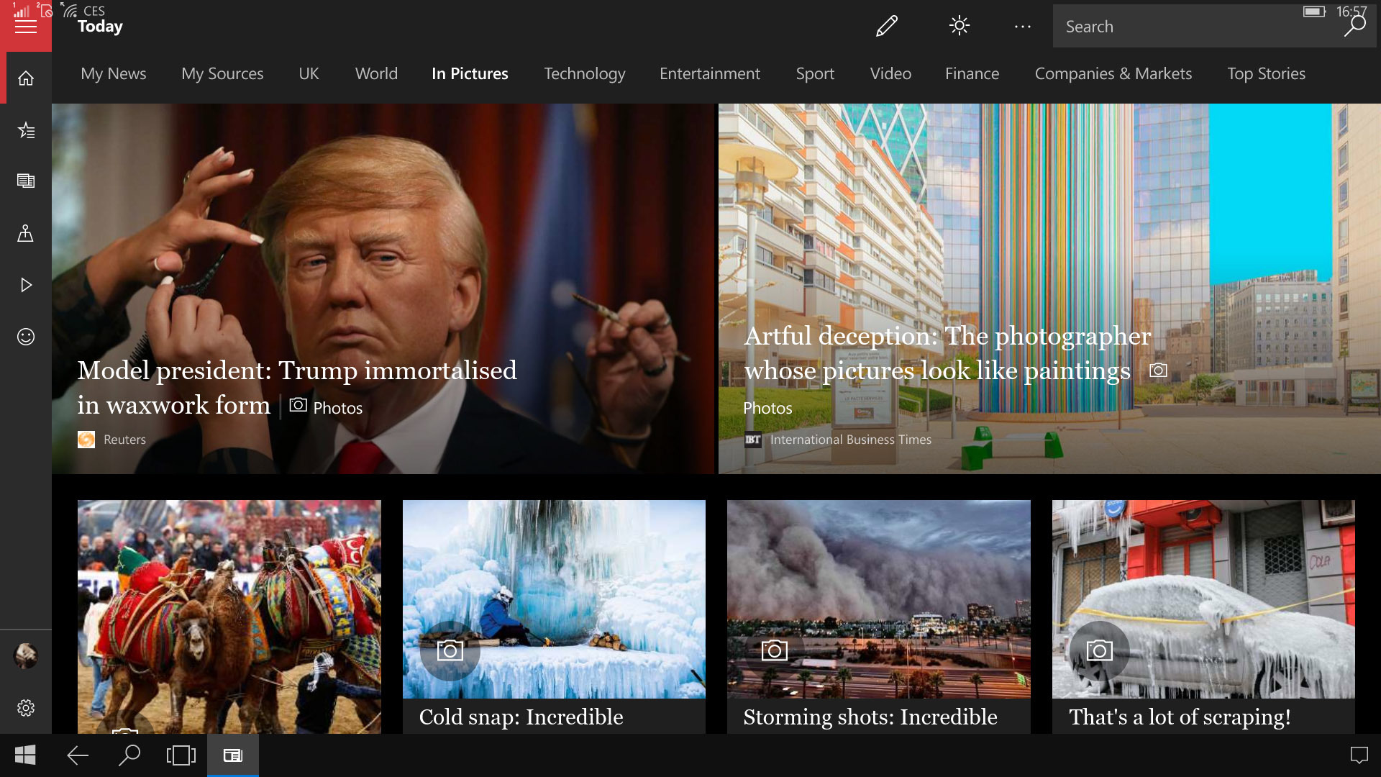Click the pencil personalise icon
Image resolution: width=1381 pixels, height=777 pixels.
(886, 27)
